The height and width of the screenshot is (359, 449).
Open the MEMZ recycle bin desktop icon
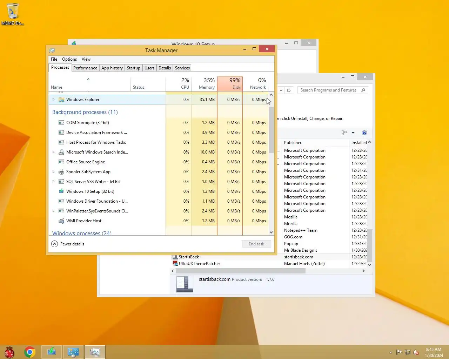click(x=13, y=14)
